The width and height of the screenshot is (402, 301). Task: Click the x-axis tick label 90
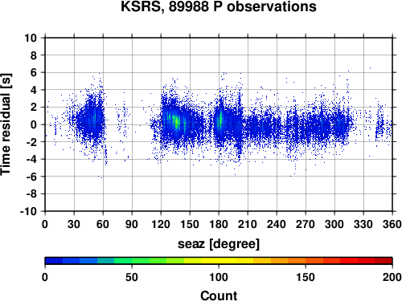(x=132, y=224)
